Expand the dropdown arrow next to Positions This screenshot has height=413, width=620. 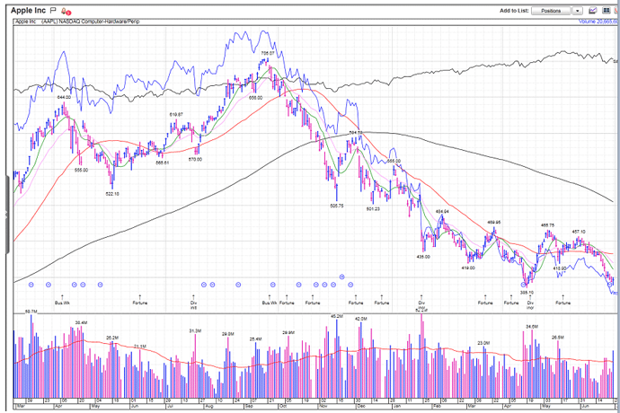tap(578, 11)
